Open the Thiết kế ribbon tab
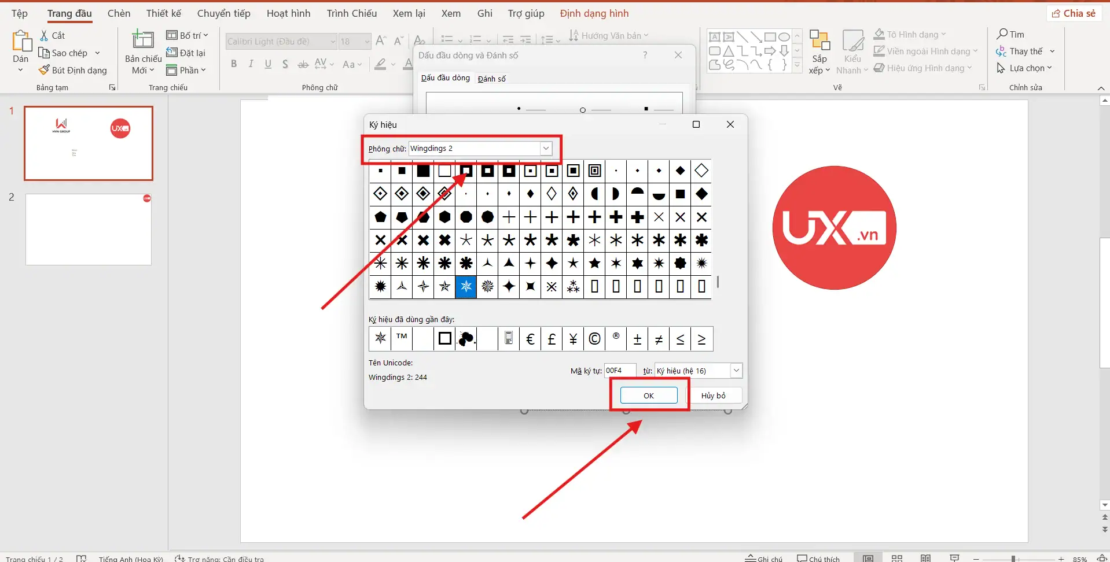1110x562 pixels. click(x=164, y=13)
